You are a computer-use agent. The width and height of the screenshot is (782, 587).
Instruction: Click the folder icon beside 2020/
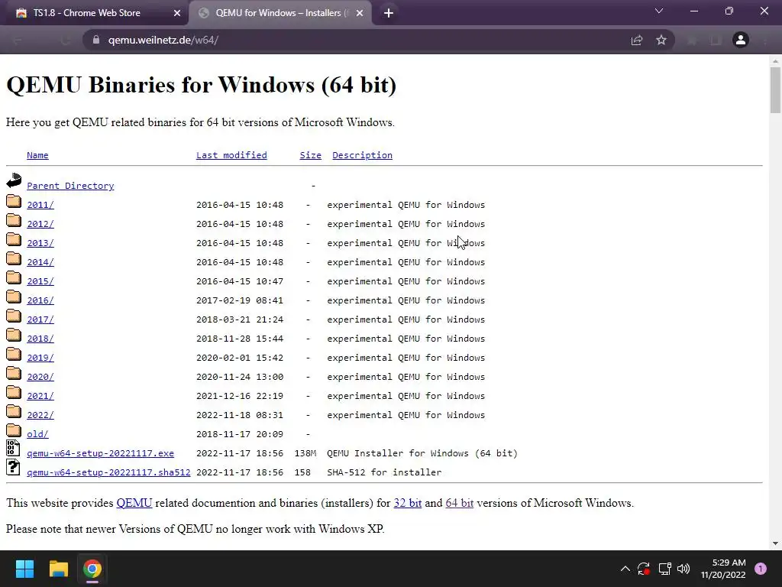(x=14, y=373)
